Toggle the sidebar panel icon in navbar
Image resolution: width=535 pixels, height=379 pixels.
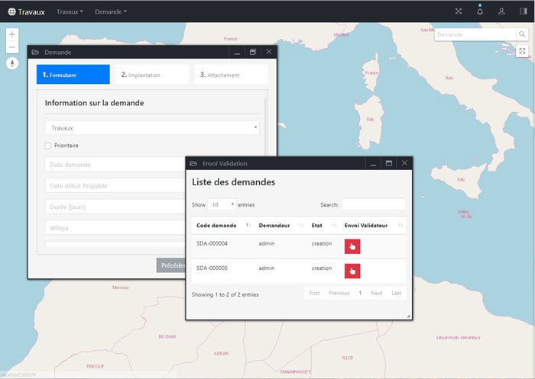pyautogui.click(x=523, y=11)
